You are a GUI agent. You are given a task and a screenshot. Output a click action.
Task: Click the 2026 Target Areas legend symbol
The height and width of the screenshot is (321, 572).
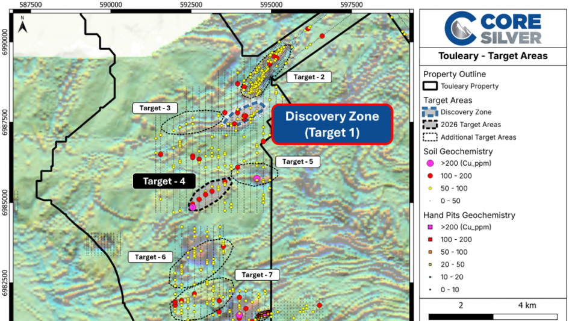coord(430,125)
